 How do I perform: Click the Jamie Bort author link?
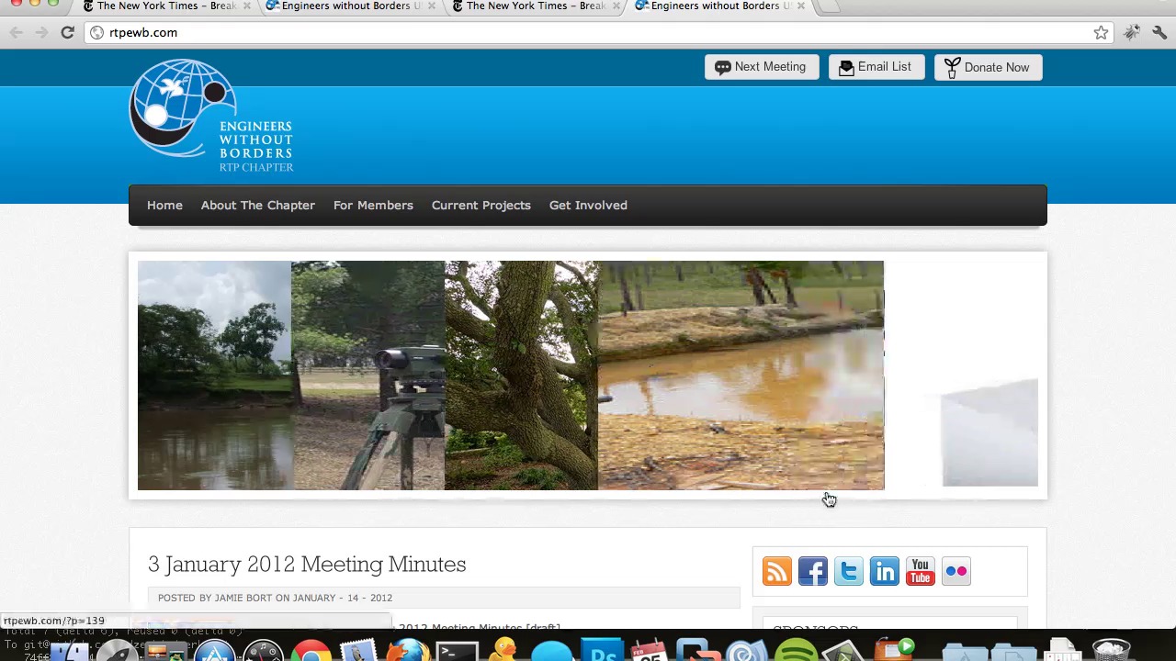[x=243, y=598]
